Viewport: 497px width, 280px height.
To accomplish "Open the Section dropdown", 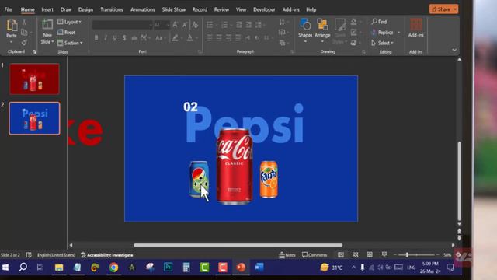I will point(70,43).
